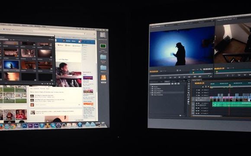
Task: Click the Overwrite button in Source monitor
Action: pyautogui.click(x=200, y=77)
